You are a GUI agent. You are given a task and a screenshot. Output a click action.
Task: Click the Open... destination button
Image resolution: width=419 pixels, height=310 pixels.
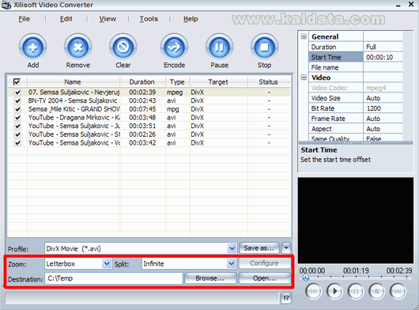(264, 278)
